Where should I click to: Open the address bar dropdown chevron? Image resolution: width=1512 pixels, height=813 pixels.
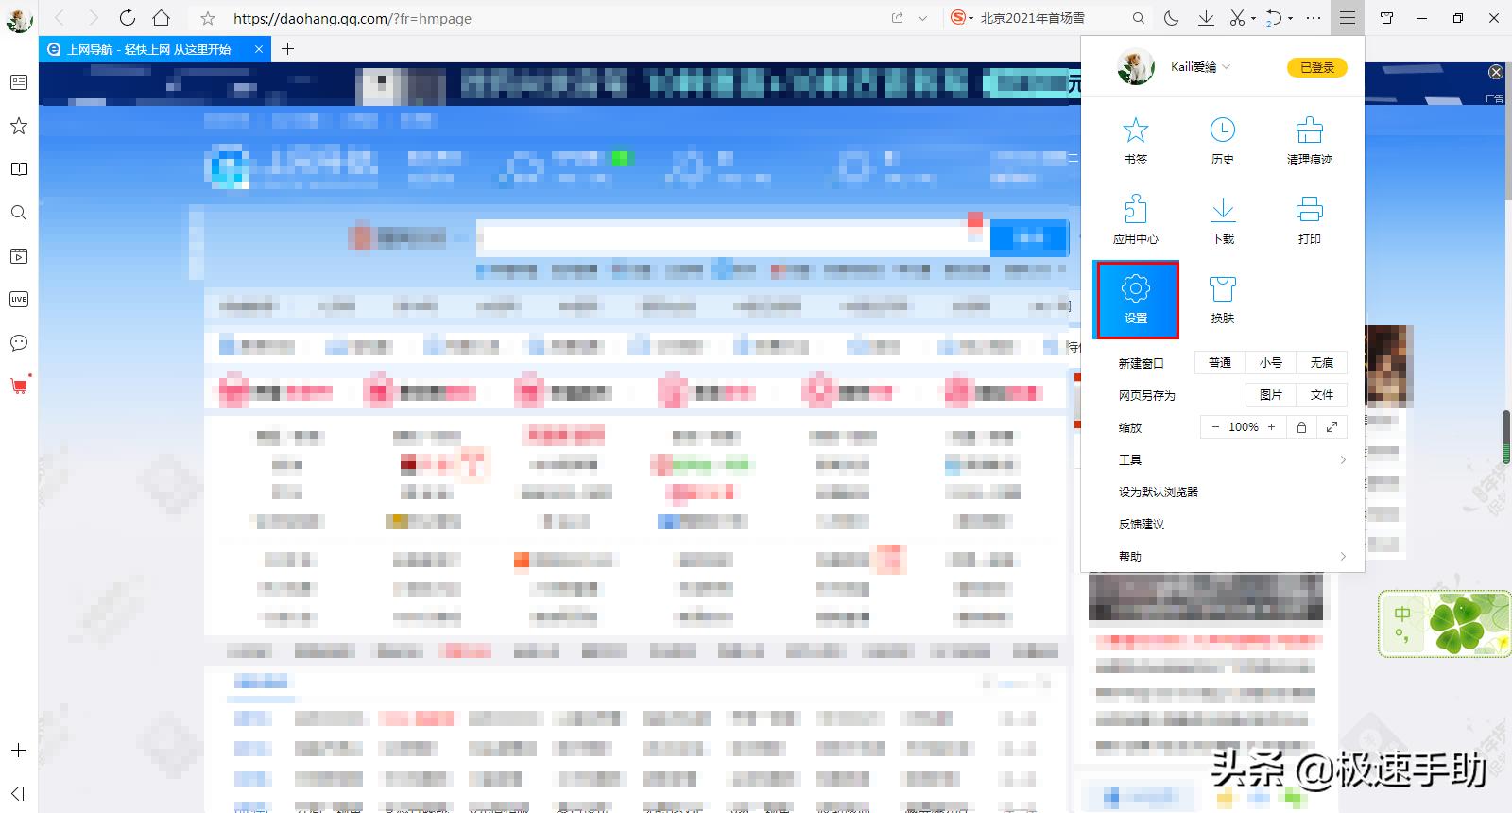click(x=922, y=18)
